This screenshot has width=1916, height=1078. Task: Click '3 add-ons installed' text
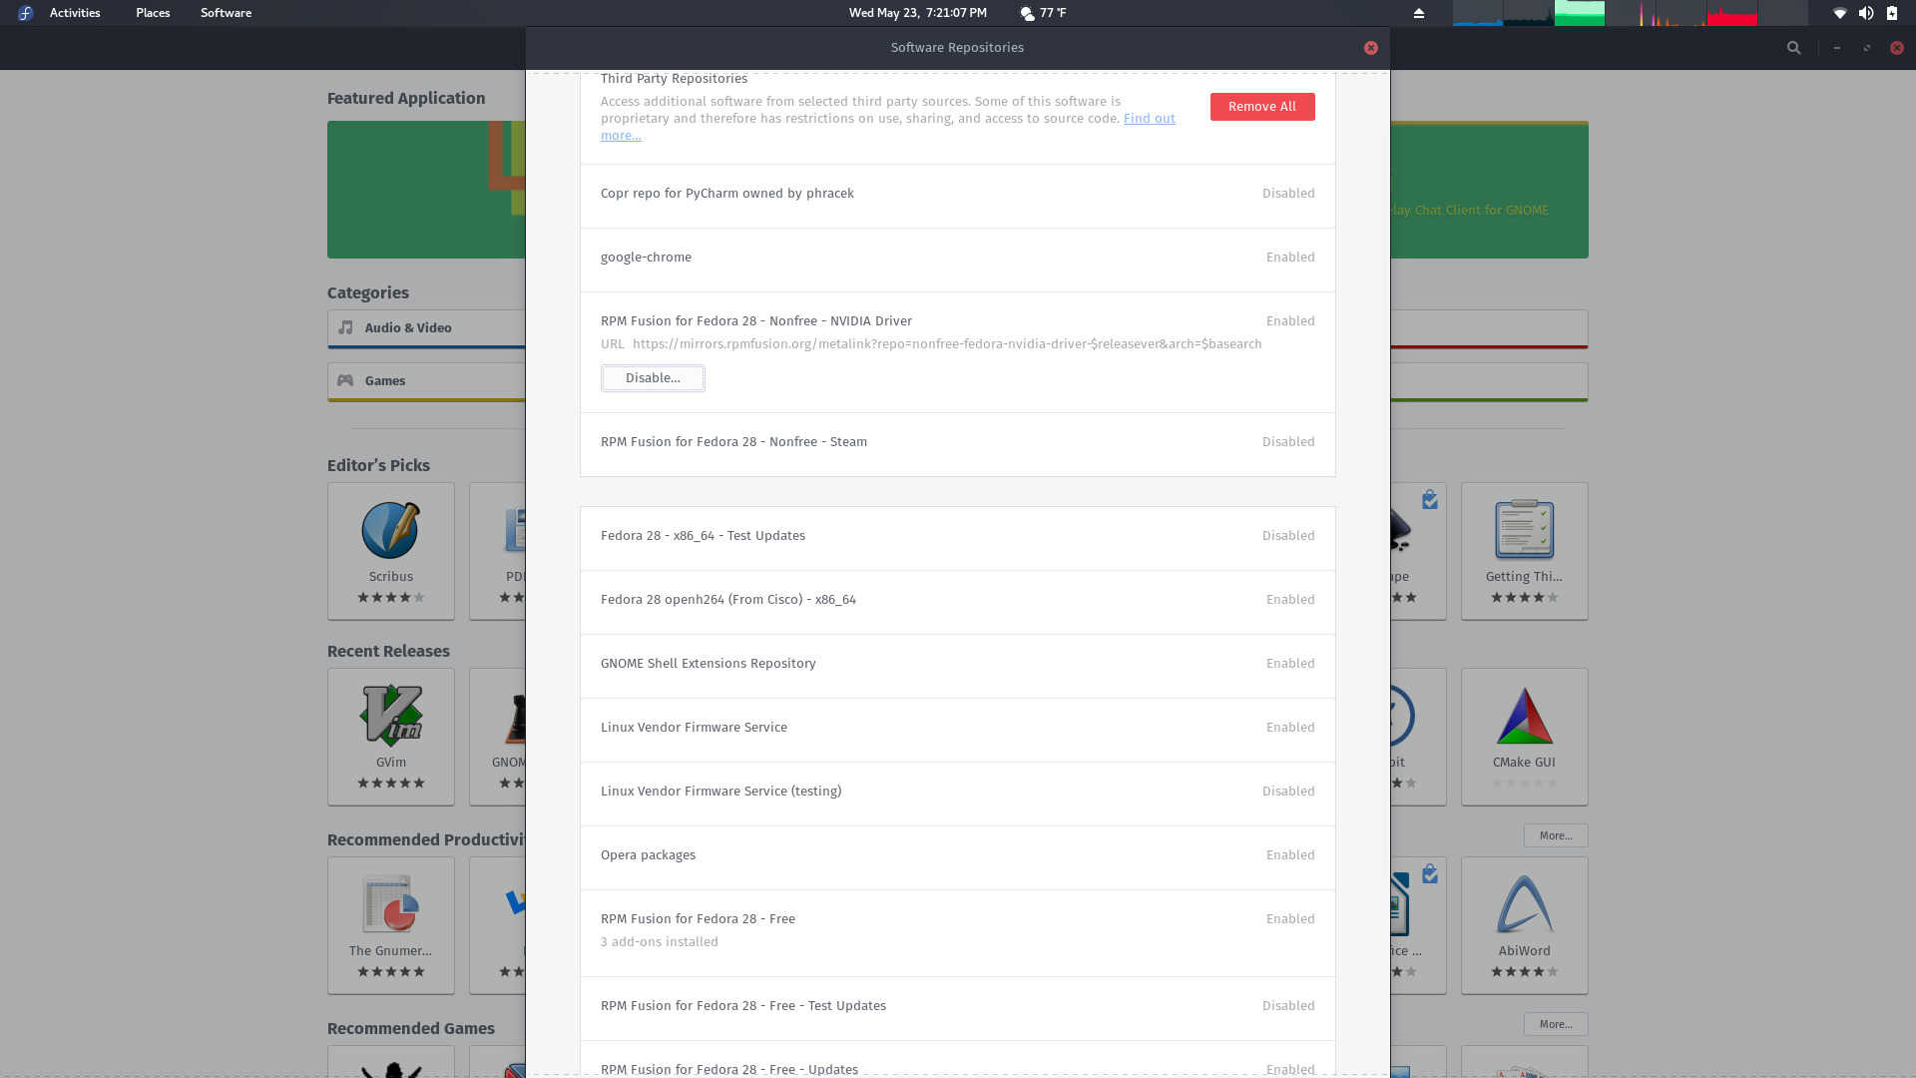pyautogui.click(x=659, y=942)
